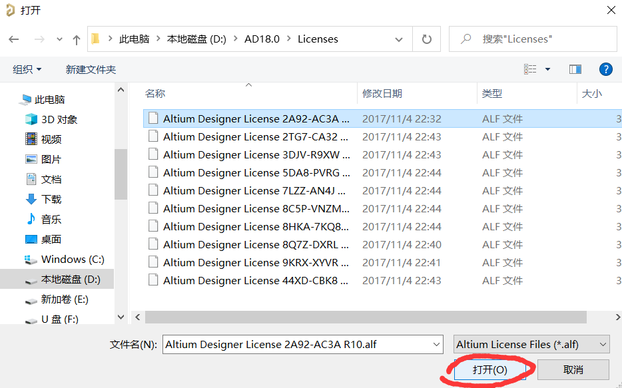Go back with the left arrow
The width and height of the screenshot is (622, 388).
(x=14, y=39)
